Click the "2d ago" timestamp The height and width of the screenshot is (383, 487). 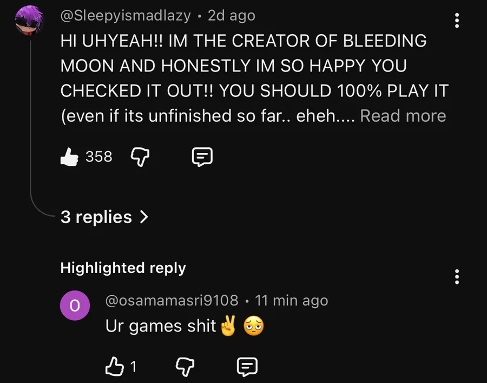coord(232,16)
